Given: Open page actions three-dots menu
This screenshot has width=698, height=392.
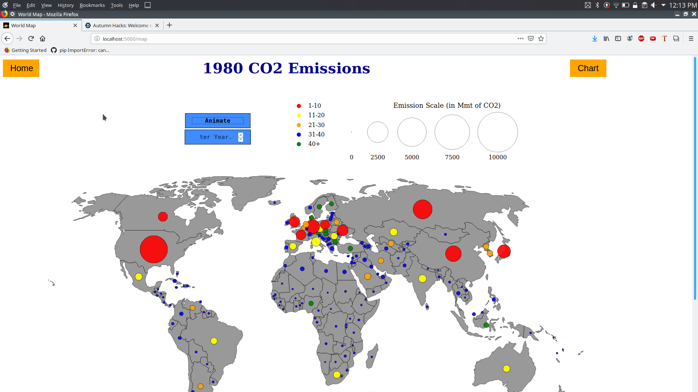Looking at the screenshot, I should pos(521,38).
